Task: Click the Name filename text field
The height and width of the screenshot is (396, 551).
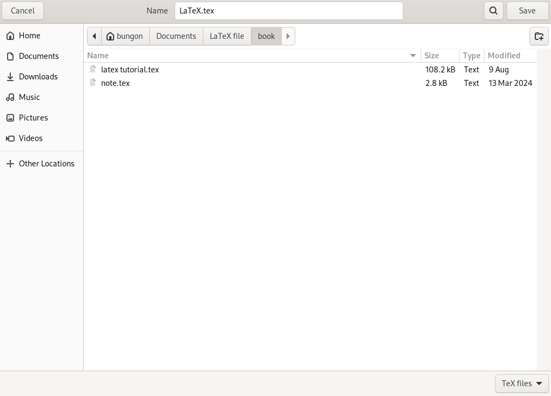Action: pyautogui.click(x=289, y=11)
